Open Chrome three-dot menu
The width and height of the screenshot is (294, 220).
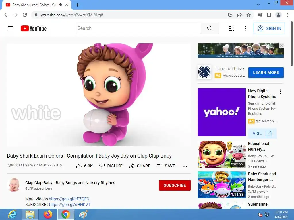click(x=288, y=15)
